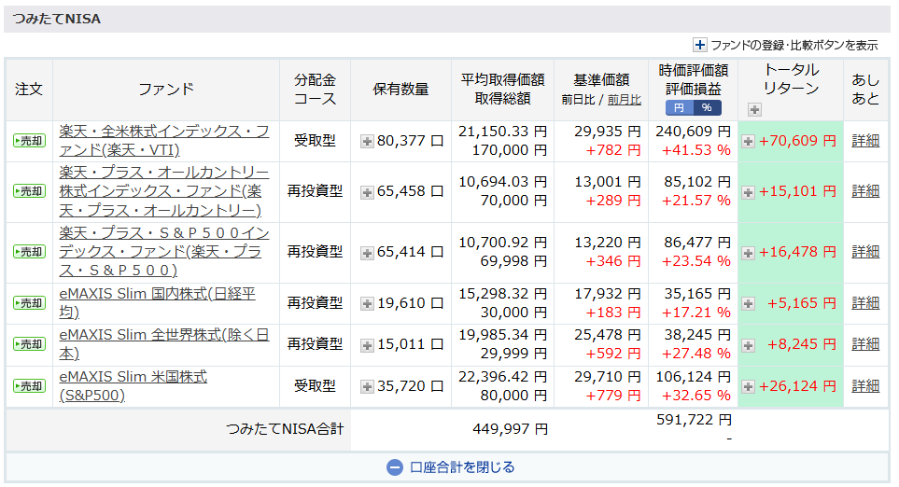Image resolution: width=899 pixels, height=487 pixels.
Task: Expand all via plus icon under トータルリターン header
Action: pyautogui.click(x=754, y=109)
